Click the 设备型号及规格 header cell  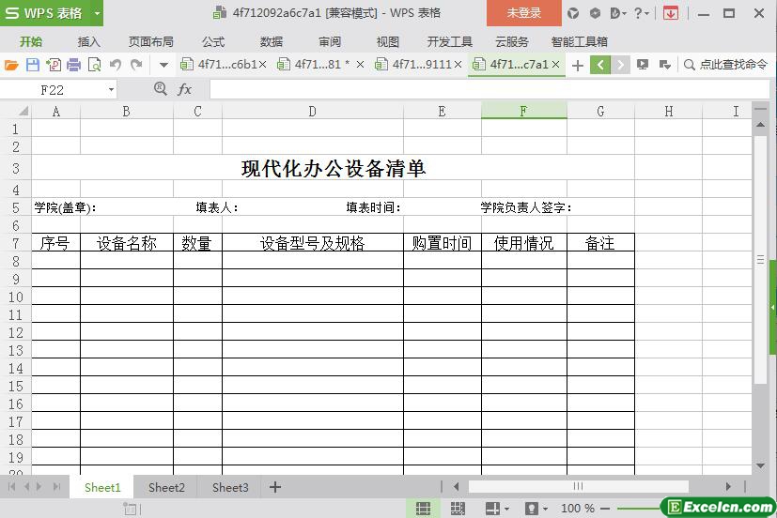313,243
